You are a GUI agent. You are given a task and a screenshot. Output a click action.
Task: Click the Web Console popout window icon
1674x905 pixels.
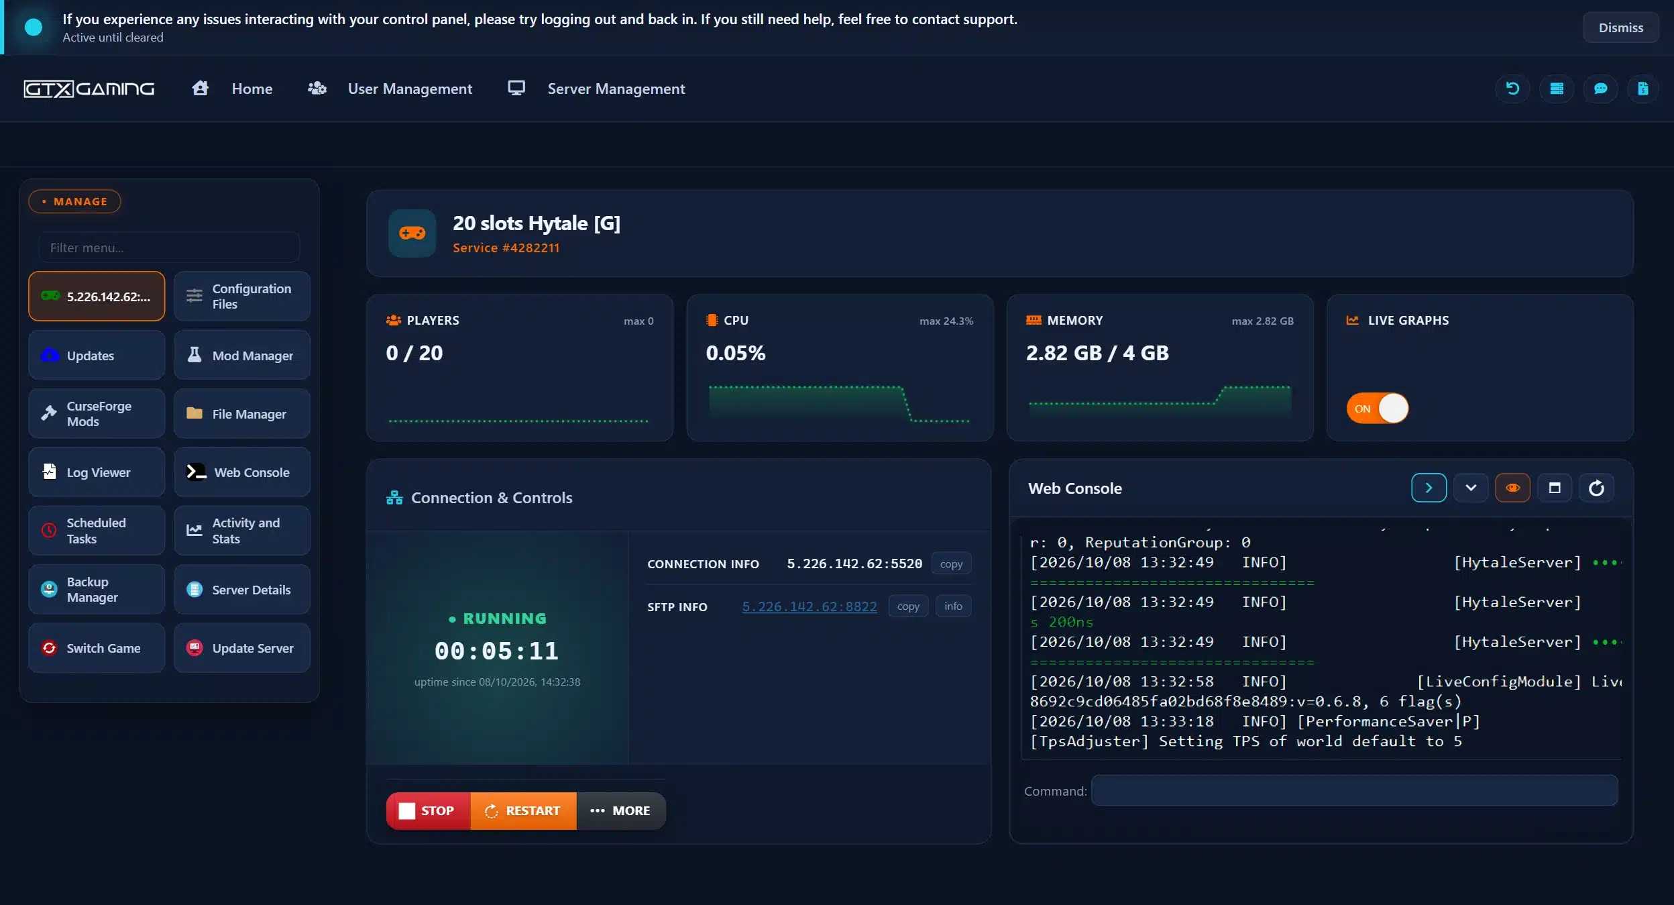coord(1555,488)
